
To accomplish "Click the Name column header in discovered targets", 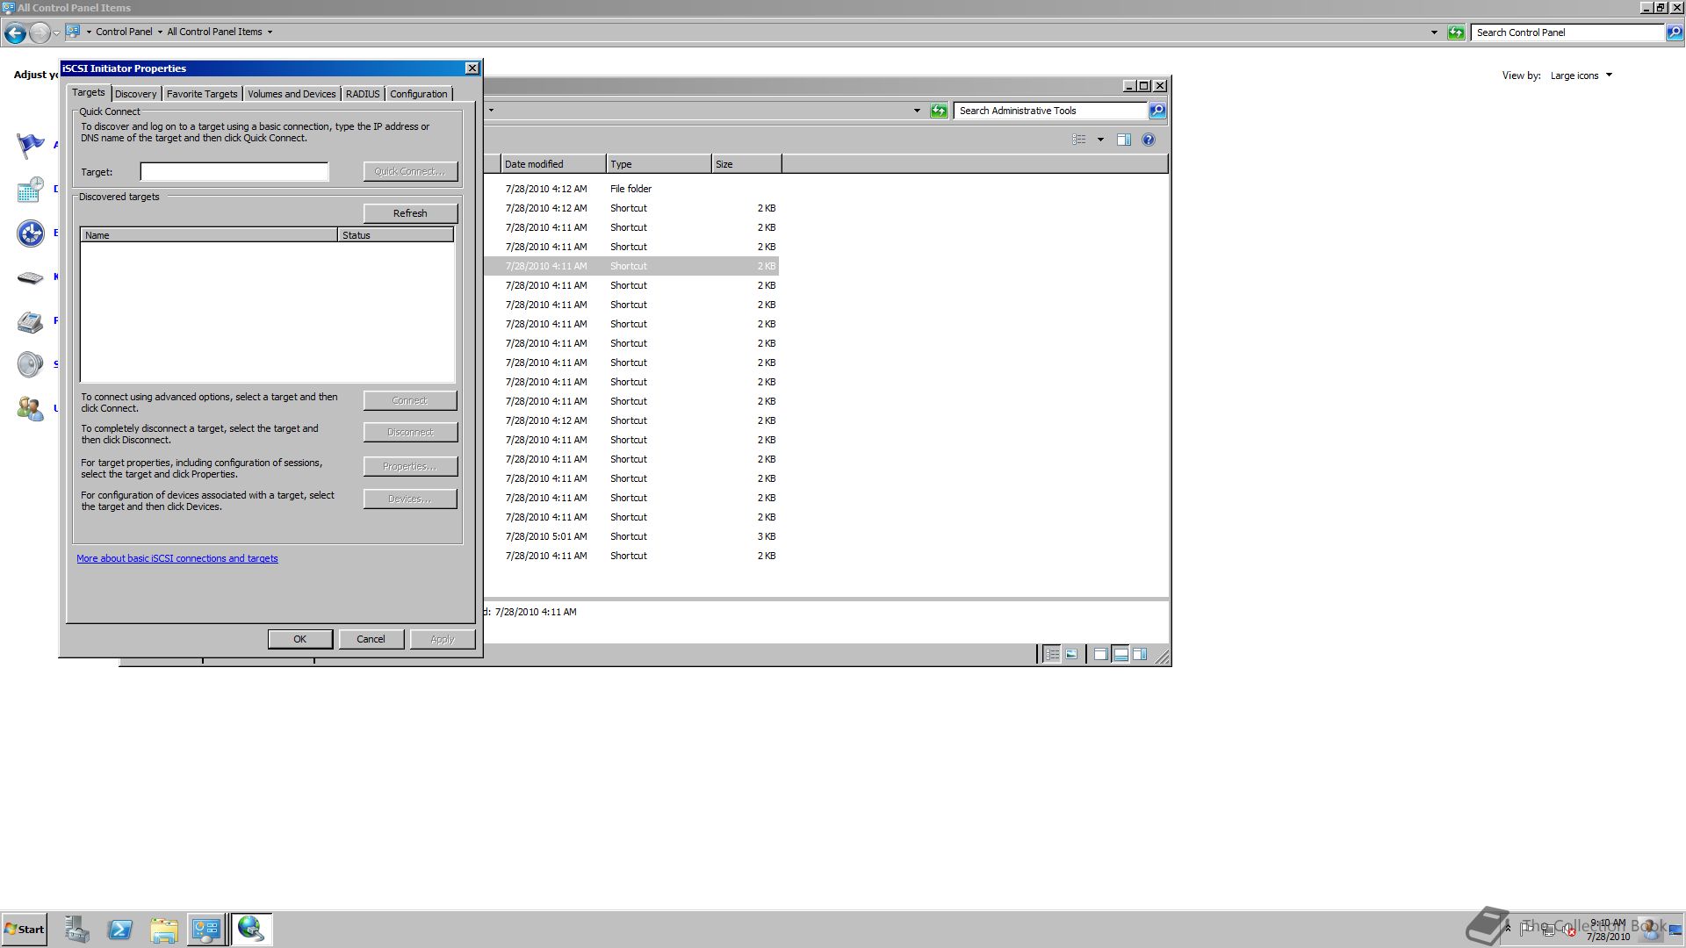I will click(209, 235).
